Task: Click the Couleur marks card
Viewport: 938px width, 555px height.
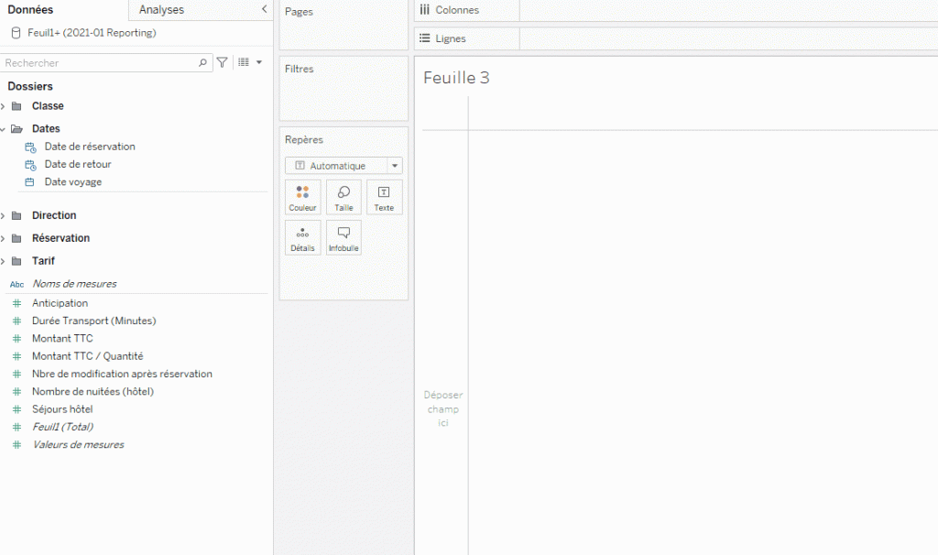Action: tap(302, 197)
